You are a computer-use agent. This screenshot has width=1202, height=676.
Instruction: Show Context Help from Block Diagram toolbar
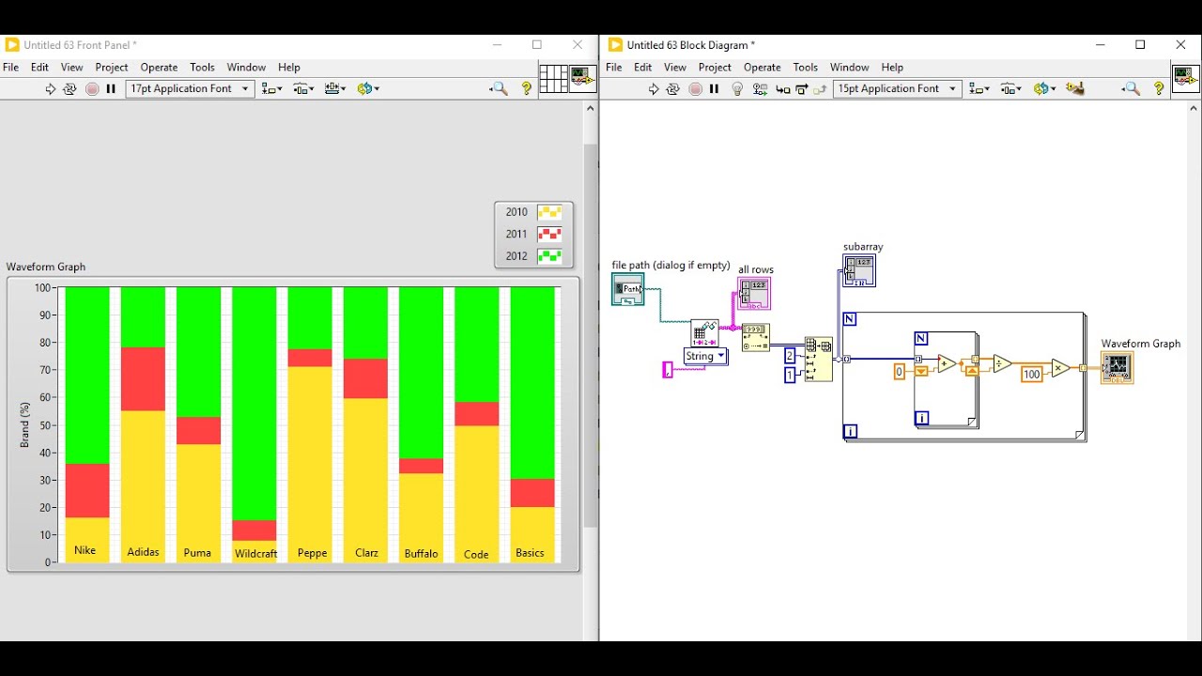pyautogui.click(x=1159, y=89)
